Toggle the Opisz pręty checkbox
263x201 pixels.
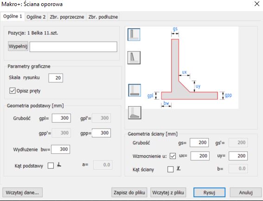pos(13,91)
